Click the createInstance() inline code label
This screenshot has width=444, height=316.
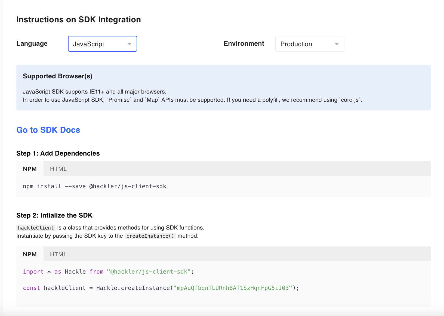coord(150,236)
